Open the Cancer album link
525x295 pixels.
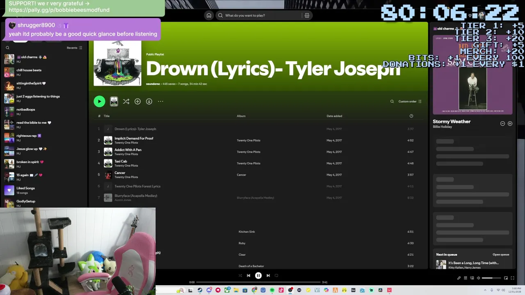tap(242, 175)
